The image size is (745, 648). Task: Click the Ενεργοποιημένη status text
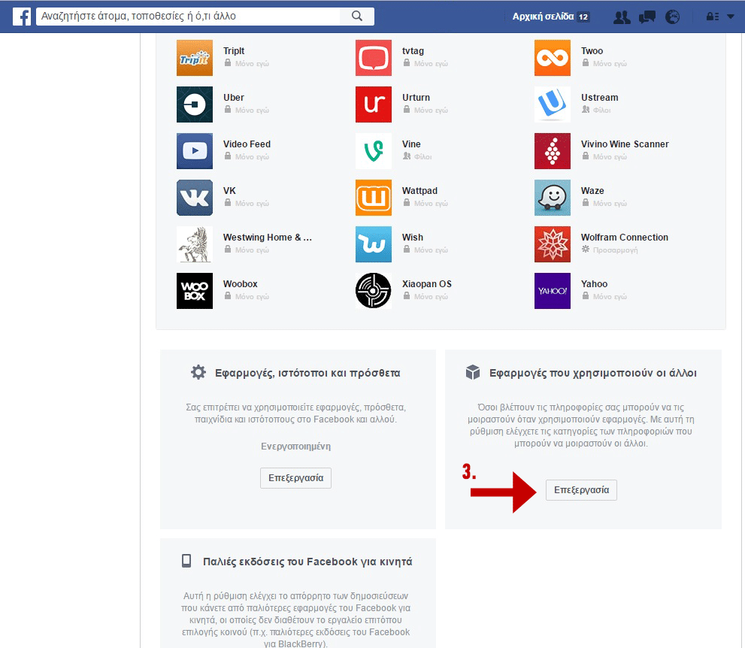[x=295, y=446]
